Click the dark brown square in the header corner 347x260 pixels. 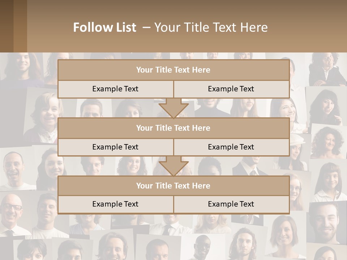(x=7, y=26)
